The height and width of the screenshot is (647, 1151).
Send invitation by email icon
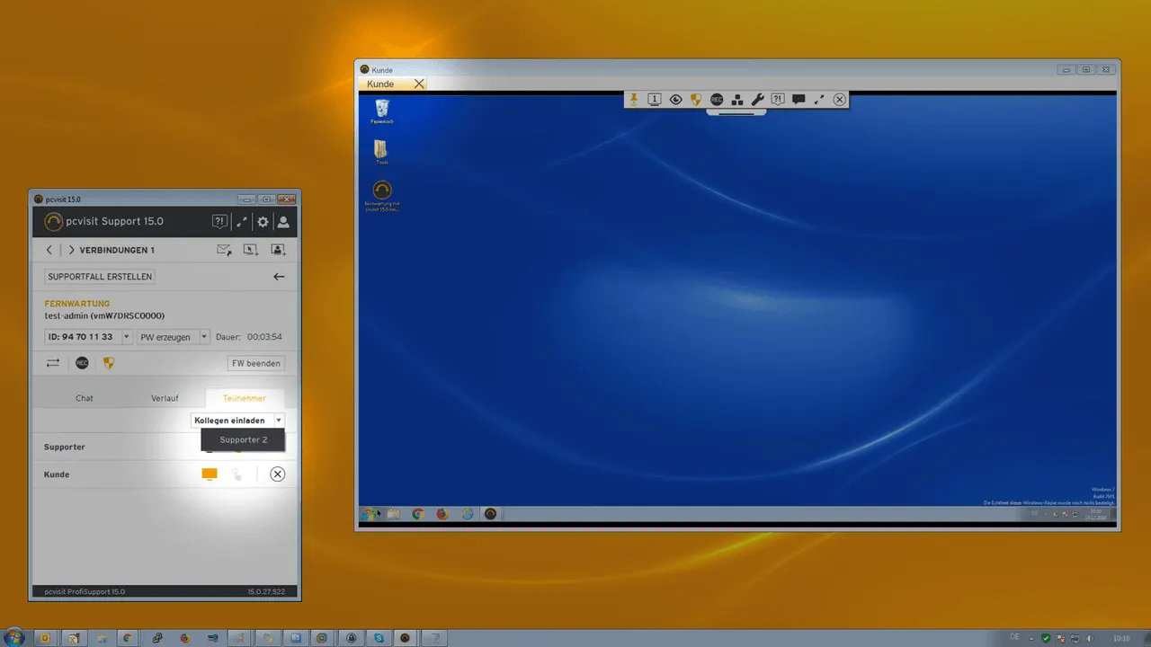coord(224,250)
